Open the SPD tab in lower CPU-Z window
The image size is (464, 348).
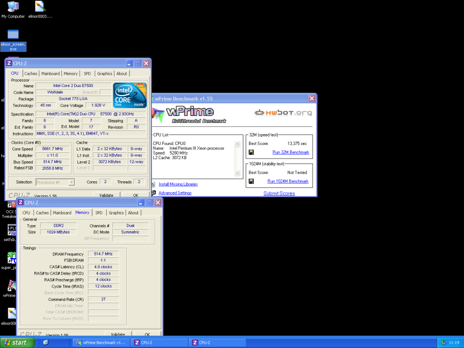pyautogui.click(x=99, y=213)
